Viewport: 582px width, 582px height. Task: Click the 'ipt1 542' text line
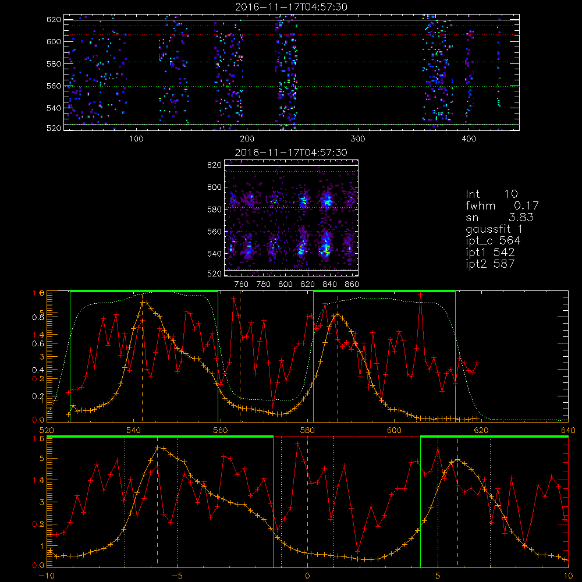(x=490, y=253)
